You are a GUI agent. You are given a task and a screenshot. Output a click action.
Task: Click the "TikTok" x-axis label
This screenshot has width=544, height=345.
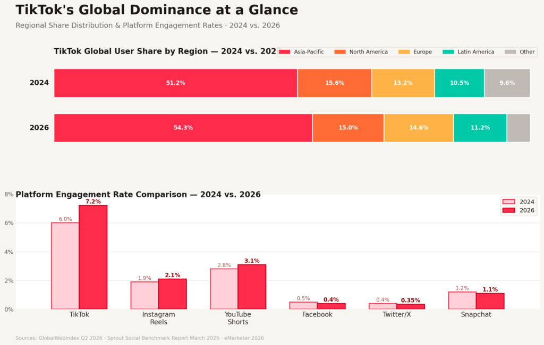click(79, 315)
